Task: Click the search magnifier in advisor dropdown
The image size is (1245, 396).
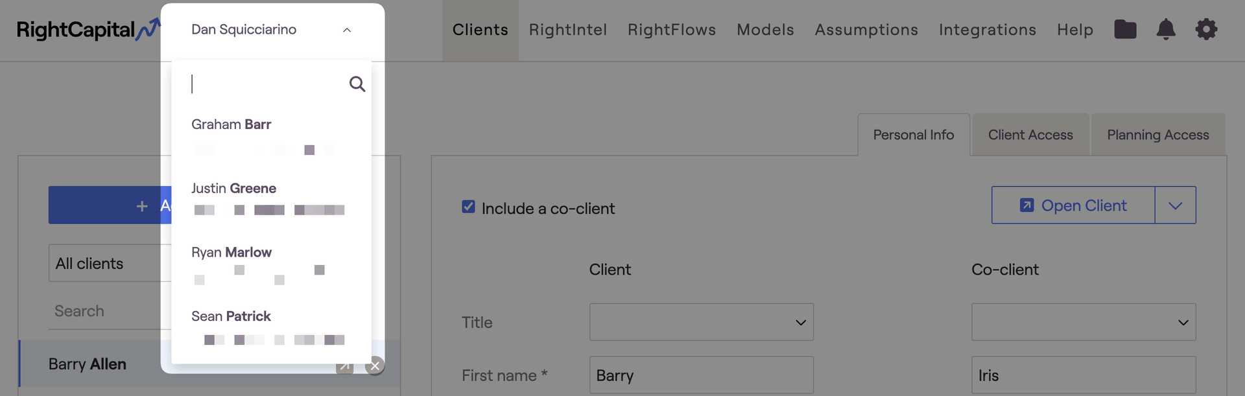Action: tap(357, 84)
